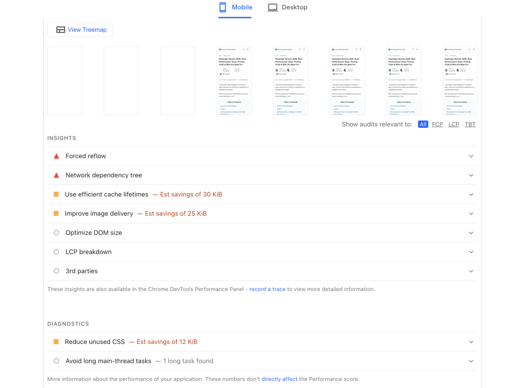508x388 pixels.
Task: Select the All audits filter
Action: click(x=423, y=124)
